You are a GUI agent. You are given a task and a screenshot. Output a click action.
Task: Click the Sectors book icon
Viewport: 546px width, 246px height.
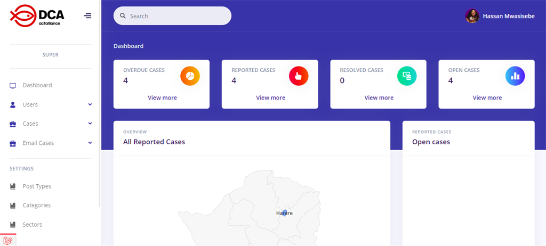pos(13,225)
